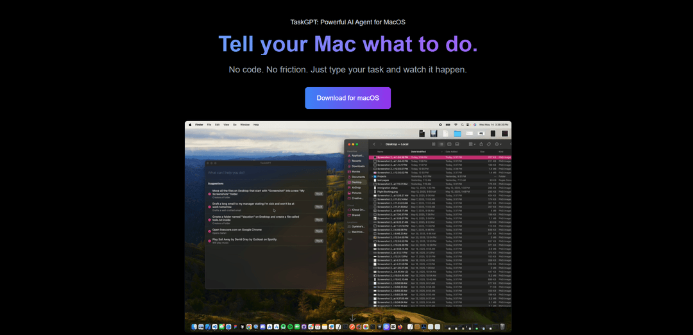Open Finder from the Dock
Image resolution: width=693 pixels, height=335 pixels.
[194, 327]
